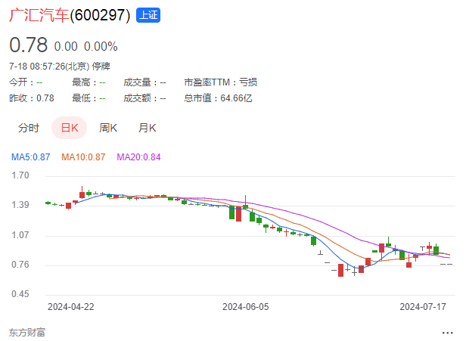Click the 0.45 price axis label

tap(20, 294)
